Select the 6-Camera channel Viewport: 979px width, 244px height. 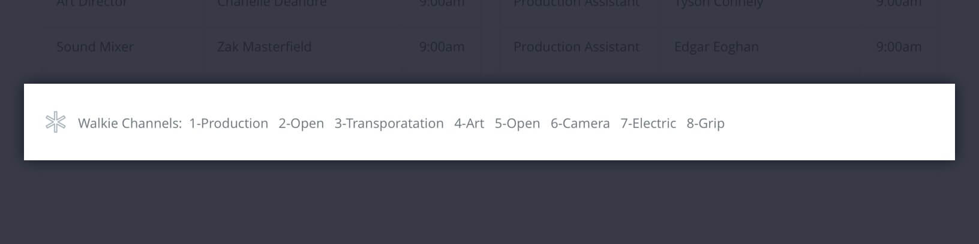point(580,123)
